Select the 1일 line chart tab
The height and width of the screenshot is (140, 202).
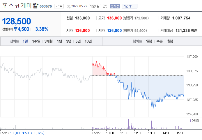[x=25, y=41]
